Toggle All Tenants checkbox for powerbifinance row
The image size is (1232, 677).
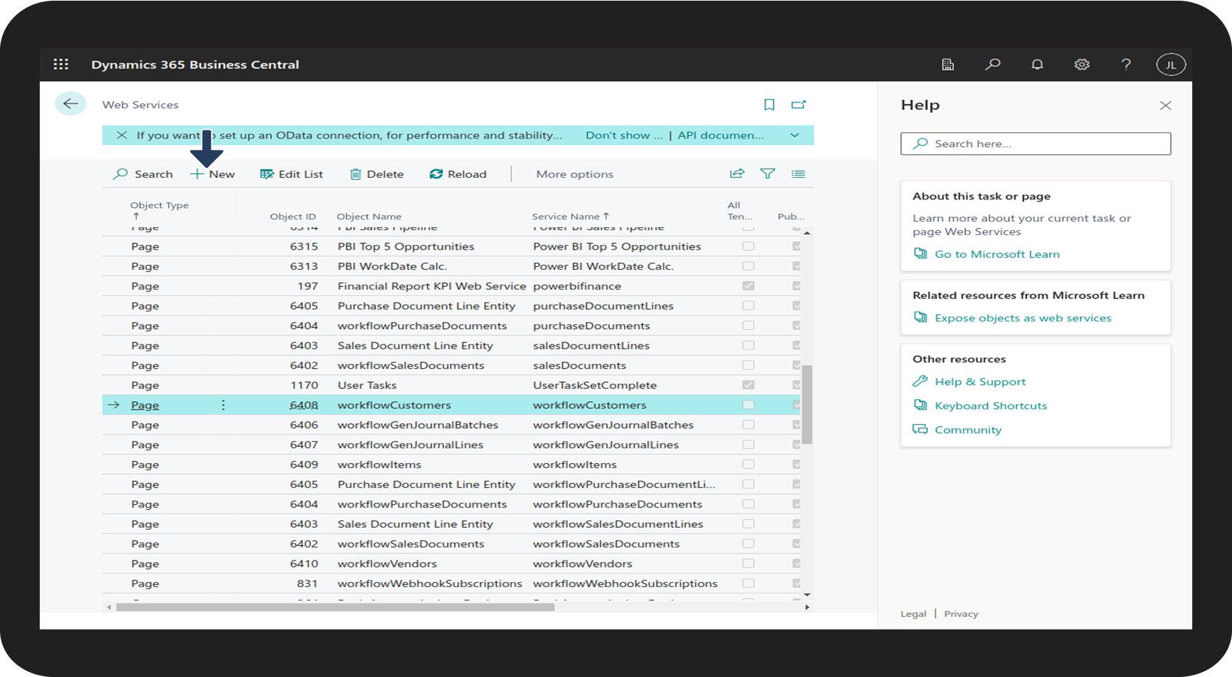pos(748,286)
